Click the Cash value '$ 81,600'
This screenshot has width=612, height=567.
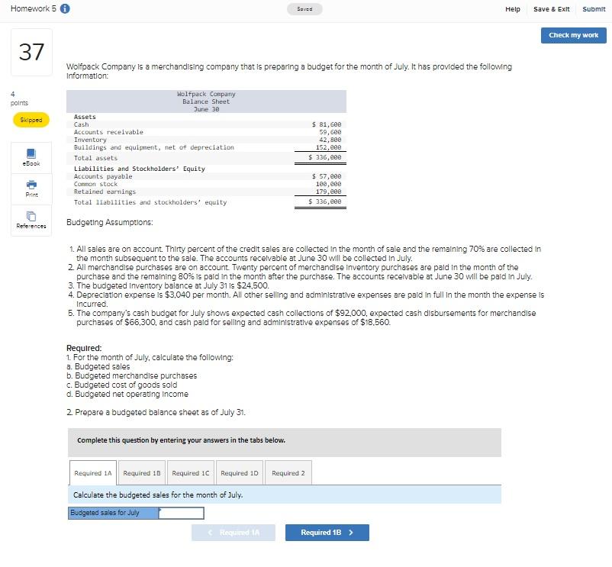pos(327,124)
